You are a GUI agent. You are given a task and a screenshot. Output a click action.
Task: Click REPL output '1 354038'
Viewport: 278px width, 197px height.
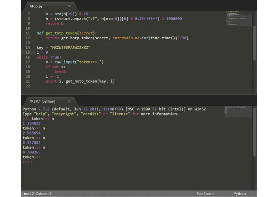32,123
